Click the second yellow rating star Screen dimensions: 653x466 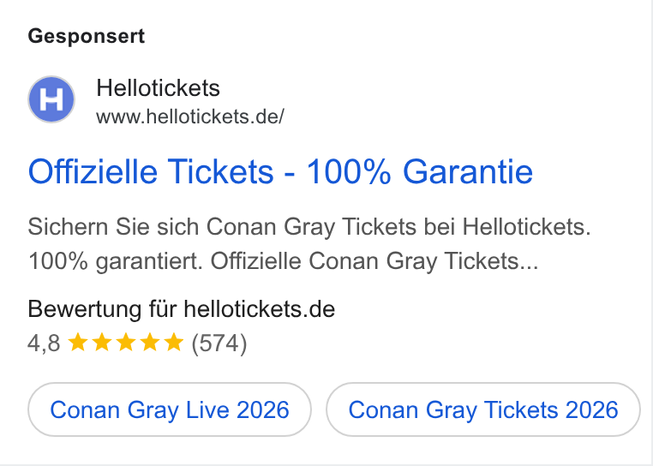click(102, 343)
